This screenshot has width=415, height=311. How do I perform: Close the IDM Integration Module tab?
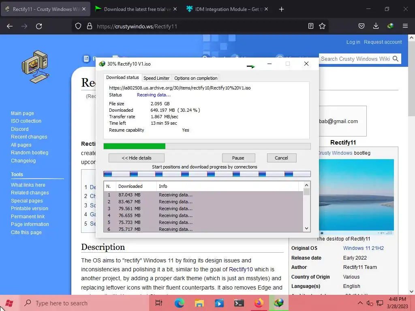266,9
